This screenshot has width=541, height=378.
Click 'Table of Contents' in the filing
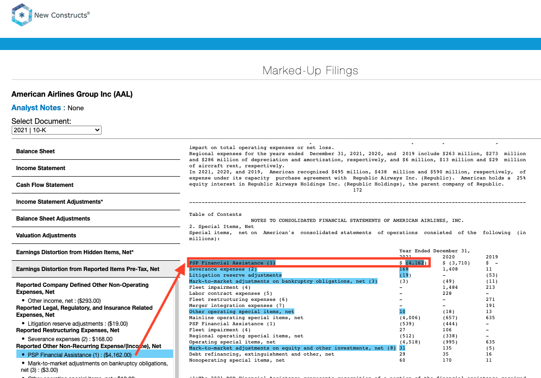point(215,214)
